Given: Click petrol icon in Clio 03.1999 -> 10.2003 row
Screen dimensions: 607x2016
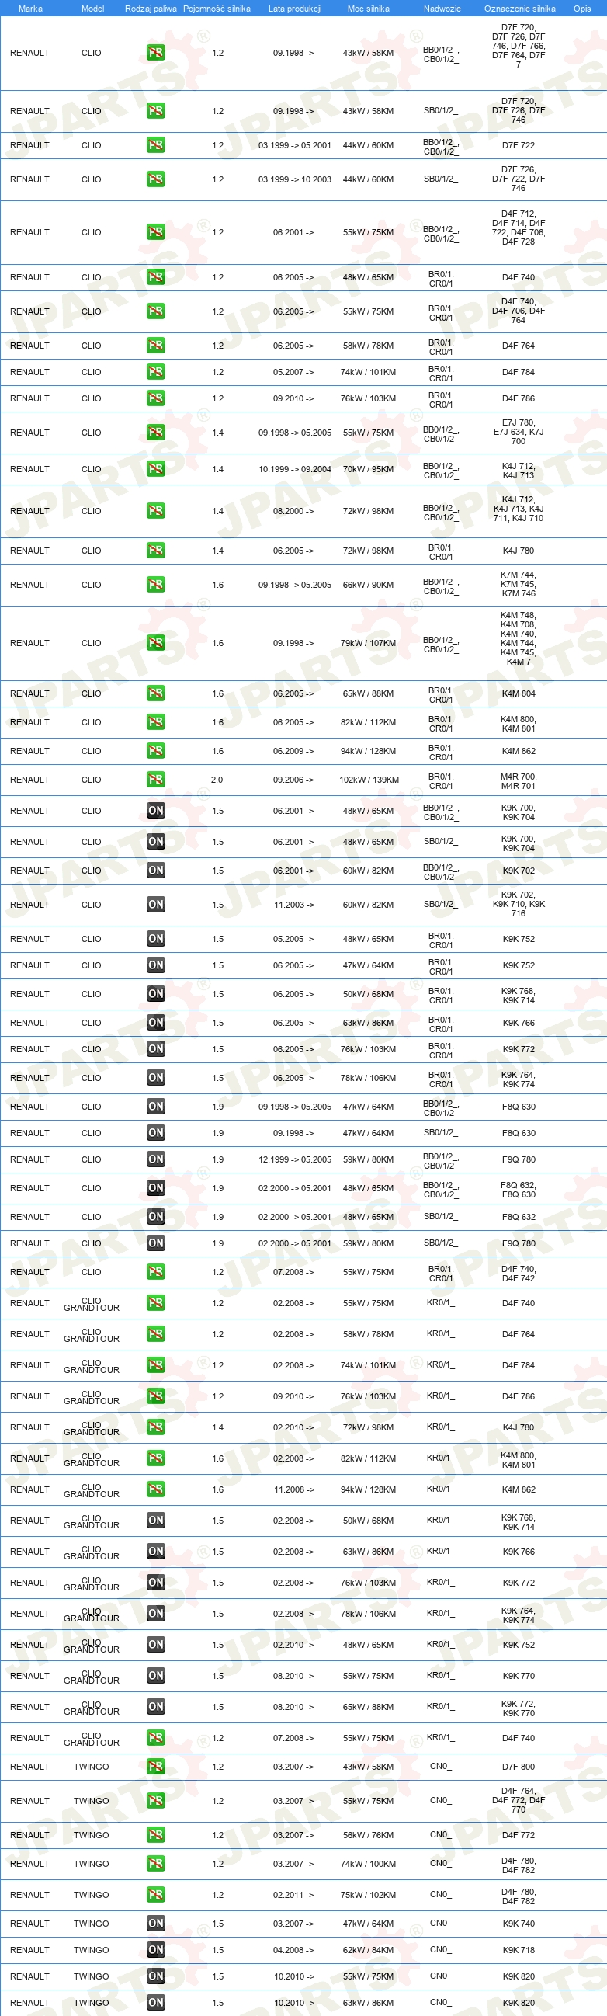Looking at the screenshot, I should click(156, 179).
